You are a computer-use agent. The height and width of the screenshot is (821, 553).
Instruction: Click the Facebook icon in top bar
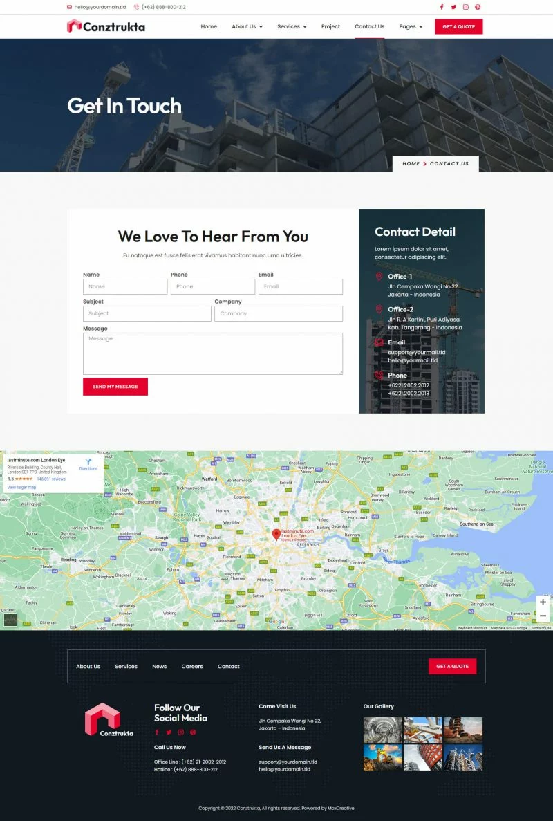click(x=442, y=7)
